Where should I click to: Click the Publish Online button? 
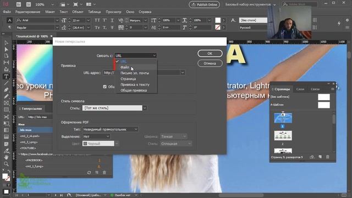click(x=204, y=4)
